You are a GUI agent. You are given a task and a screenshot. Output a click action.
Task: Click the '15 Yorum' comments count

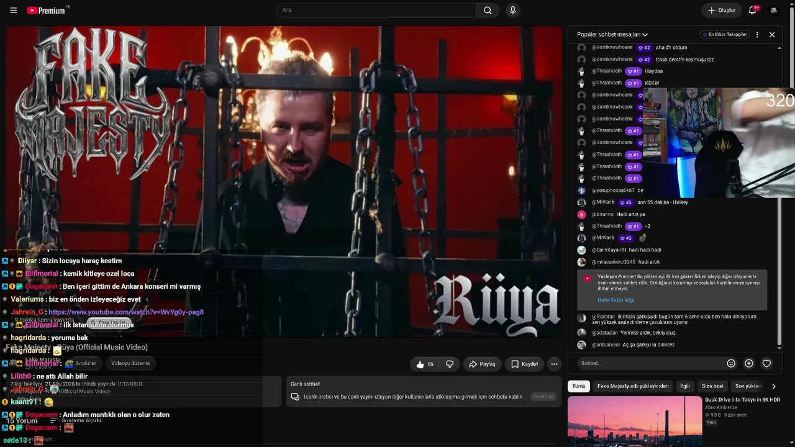[x=22, y=421]
